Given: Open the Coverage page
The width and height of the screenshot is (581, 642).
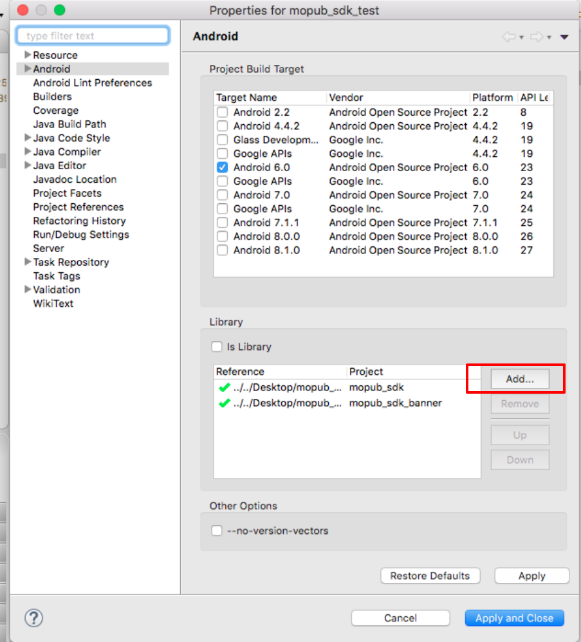Looking at the screenshot, I should click(x=56, y=111).
